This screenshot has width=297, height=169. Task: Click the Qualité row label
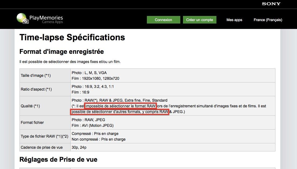30,106
